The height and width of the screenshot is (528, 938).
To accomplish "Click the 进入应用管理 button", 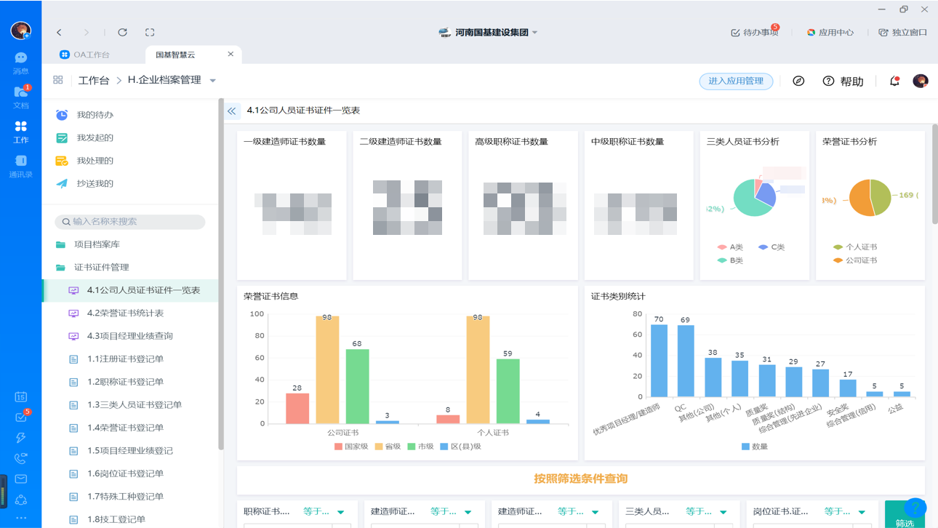I will [736, 81].
